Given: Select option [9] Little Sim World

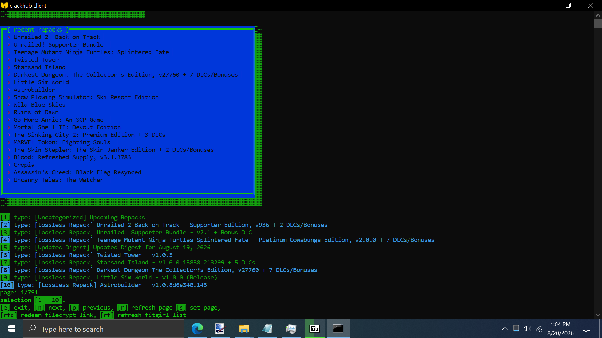Looking at the screenshot, I should [x=108, y=278].
